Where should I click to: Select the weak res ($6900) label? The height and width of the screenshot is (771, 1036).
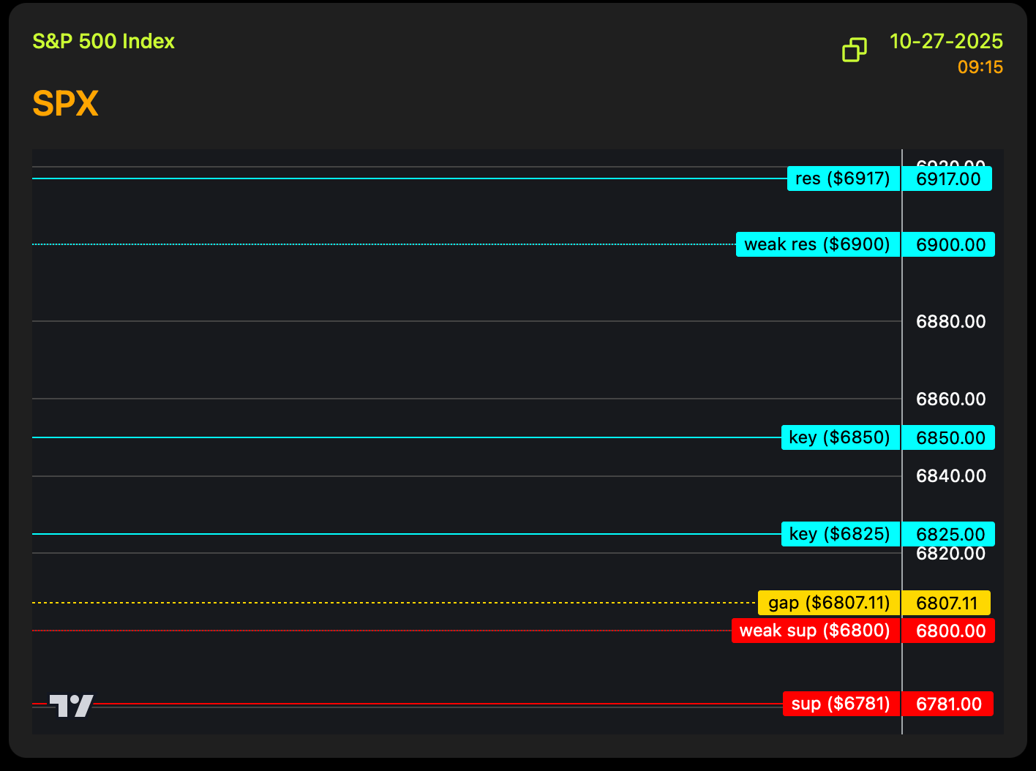(817, 244)
